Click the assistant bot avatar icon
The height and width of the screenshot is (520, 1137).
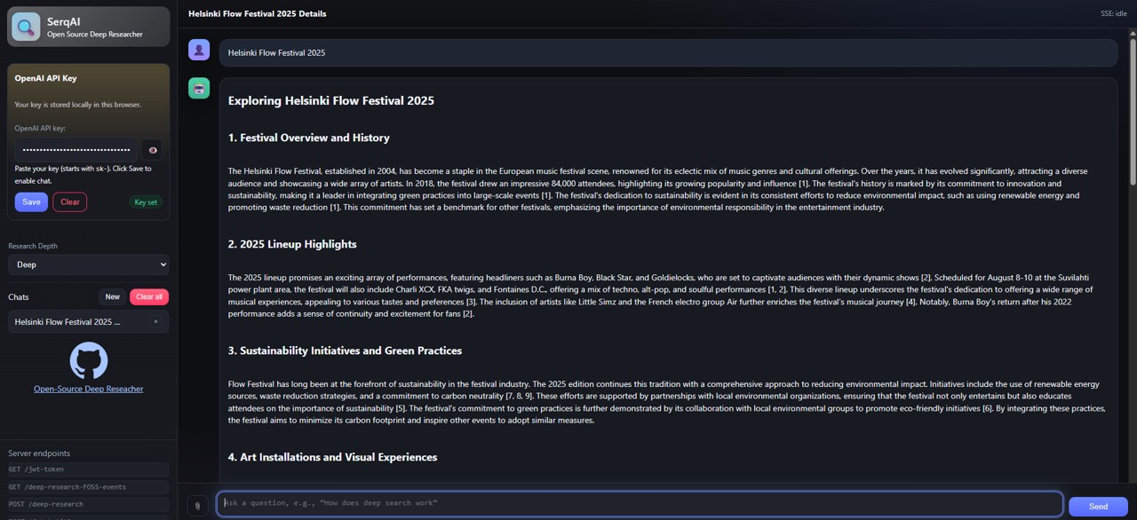click(x=199, y=88)
